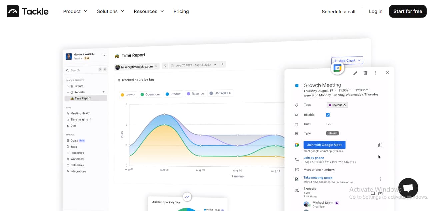Click the external link icon for more phone numbers
The width and height of the screenshot is (431, 211).
[297, 170]
